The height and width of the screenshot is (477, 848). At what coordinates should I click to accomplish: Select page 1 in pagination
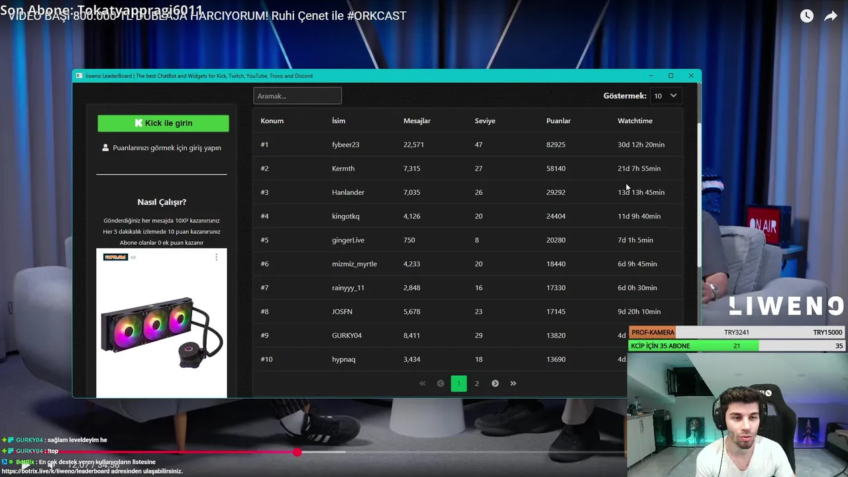coord(458,384)
